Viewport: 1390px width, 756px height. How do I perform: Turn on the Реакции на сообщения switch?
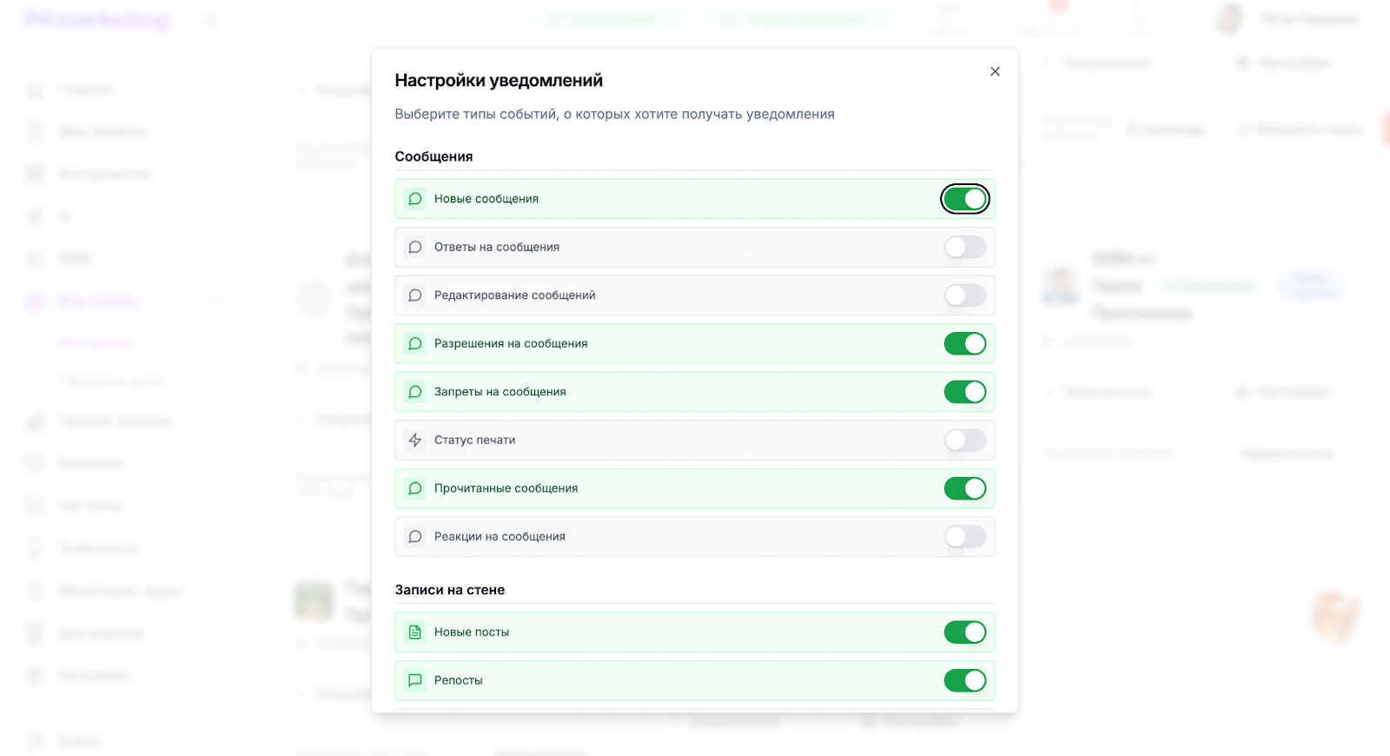[x=965, y=537]
